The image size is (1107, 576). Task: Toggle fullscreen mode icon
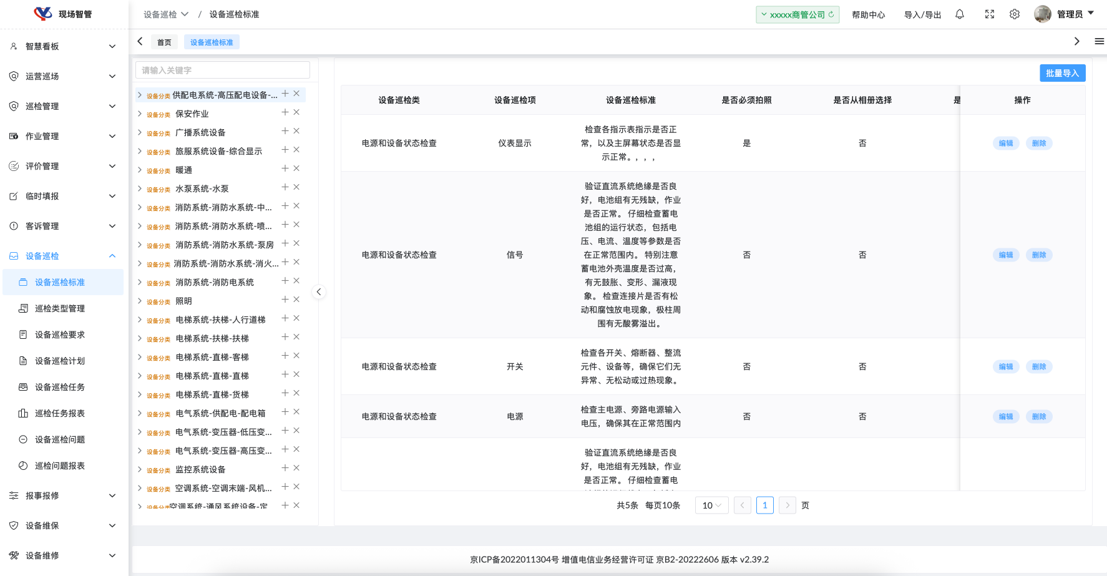click(x=990, y=14)
